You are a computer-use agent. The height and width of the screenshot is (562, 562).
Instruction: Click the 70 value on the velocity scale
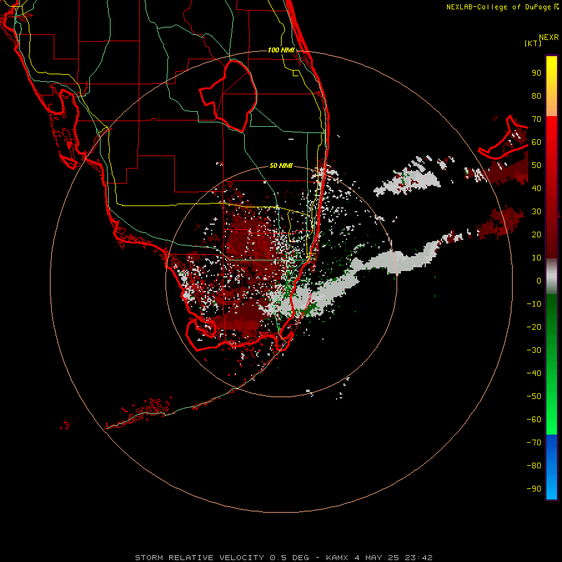[x=536, y=119]
